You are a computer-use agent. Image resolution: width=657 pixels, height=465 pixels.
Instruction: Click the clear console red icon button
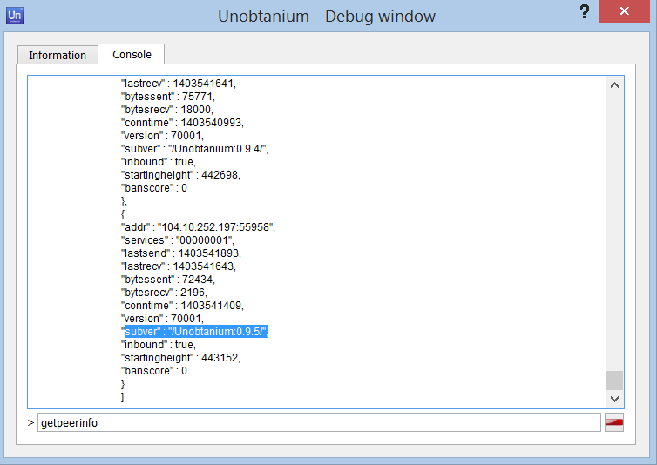pos(613,422)
